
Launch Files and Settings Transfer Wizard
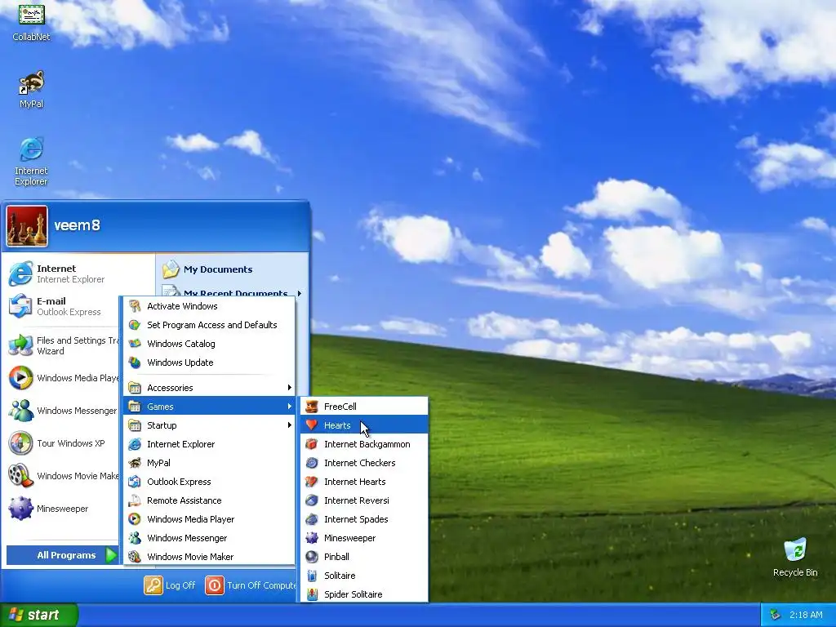[x=62, y=345]
